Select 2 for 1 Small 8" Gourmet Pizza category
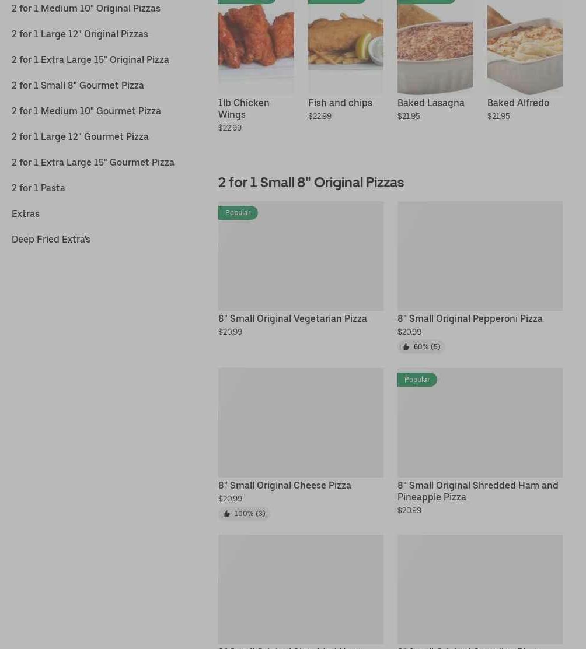Image resolution: width=586 pixels, height=649 pixels. [x=78, y=85]
